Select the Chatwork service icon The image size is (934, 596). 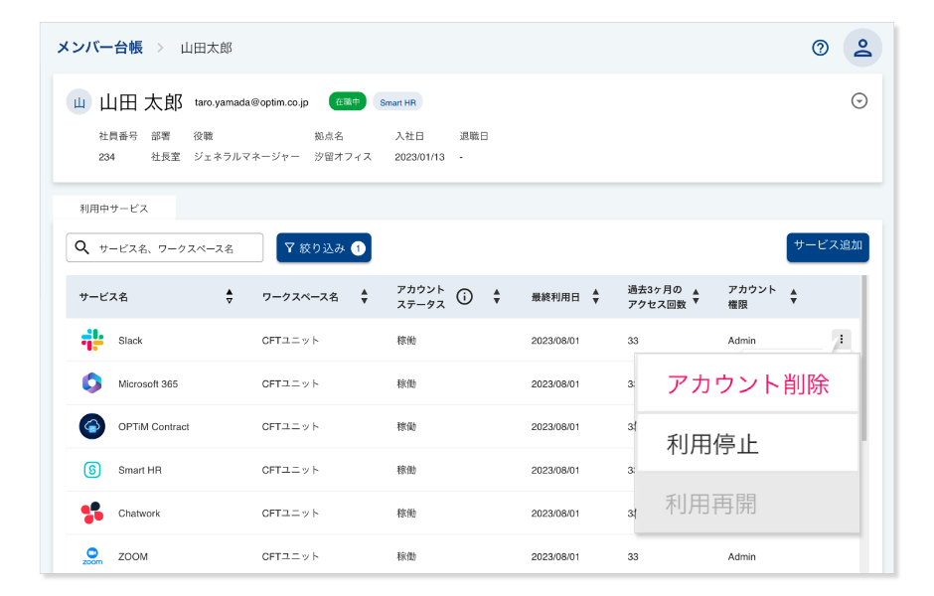(90, 514)
